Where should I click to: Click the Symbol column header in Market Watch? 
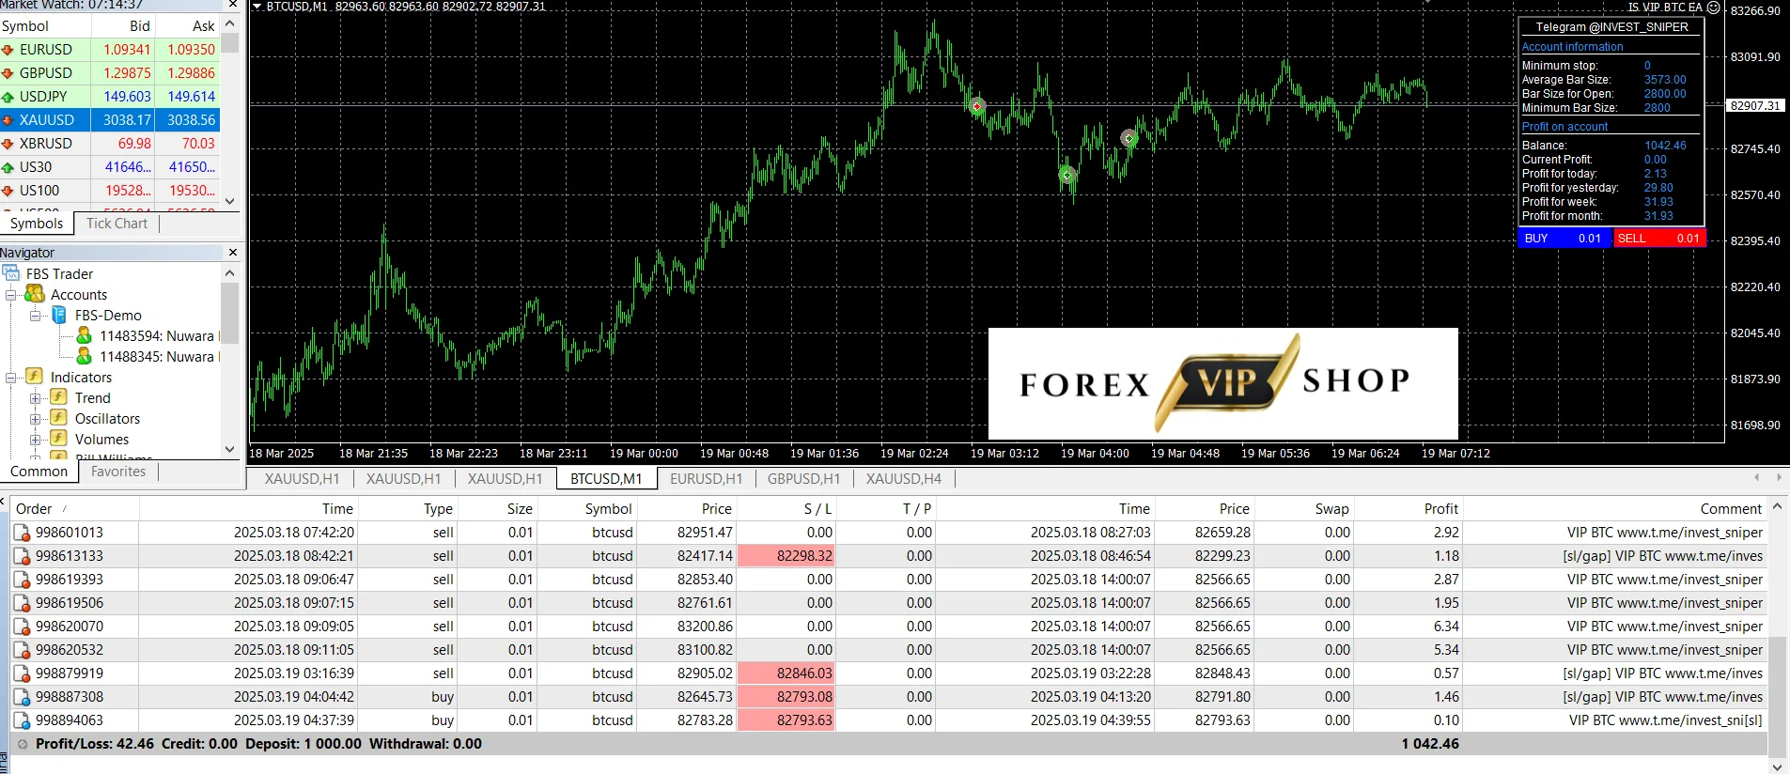tap(45, 26)
